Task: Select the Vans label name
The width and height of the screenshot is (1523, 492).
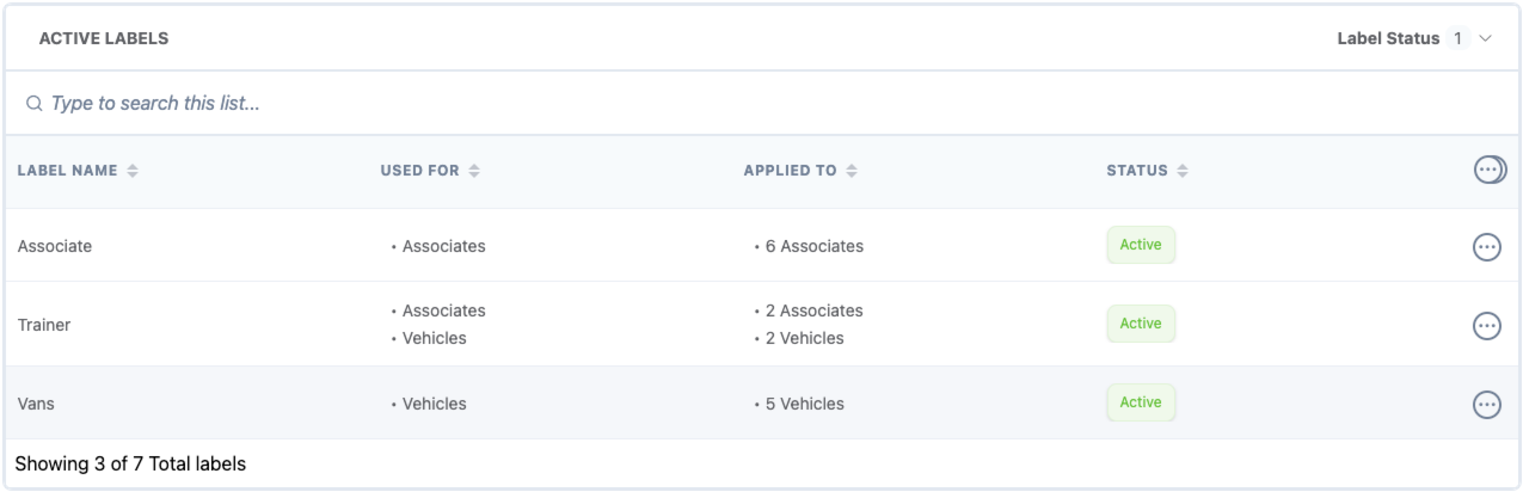Action: (x=36, y=404)
